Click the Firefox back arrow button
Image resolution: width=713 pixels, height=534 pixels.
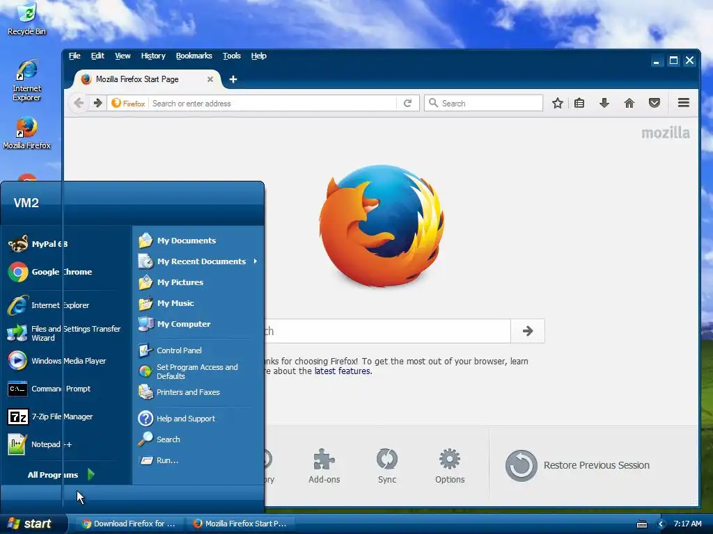pyautogui.click(x=79, y=103)
